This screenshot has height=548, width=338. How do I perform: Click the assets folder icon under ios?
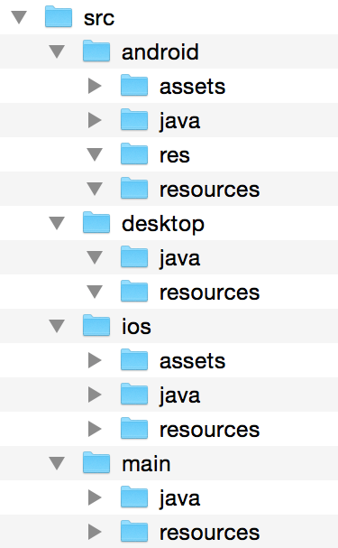click(x=134, y=359)
